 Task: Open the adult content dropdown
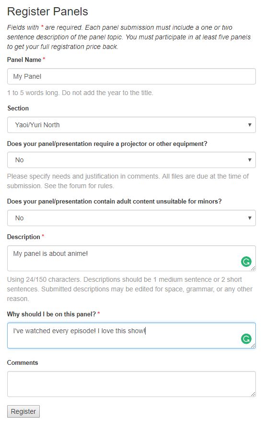click(x=131, y=218)
